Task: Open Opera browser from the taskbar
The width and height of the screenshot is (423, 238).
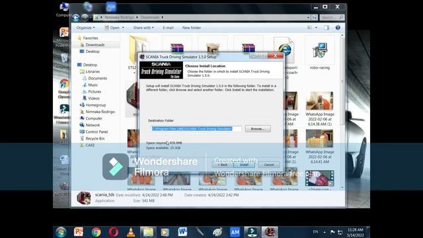Action: [x=114, y=232]
